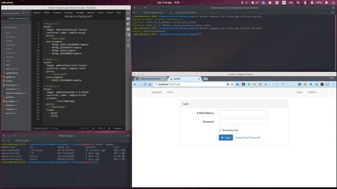Click the first blue extension icon in Chrome's toolbar

[237, 85]
